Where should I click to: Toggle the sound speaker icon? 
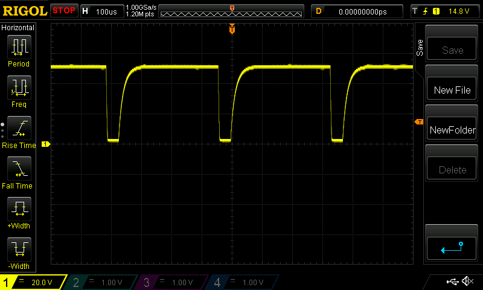click(x=467, y=282)
